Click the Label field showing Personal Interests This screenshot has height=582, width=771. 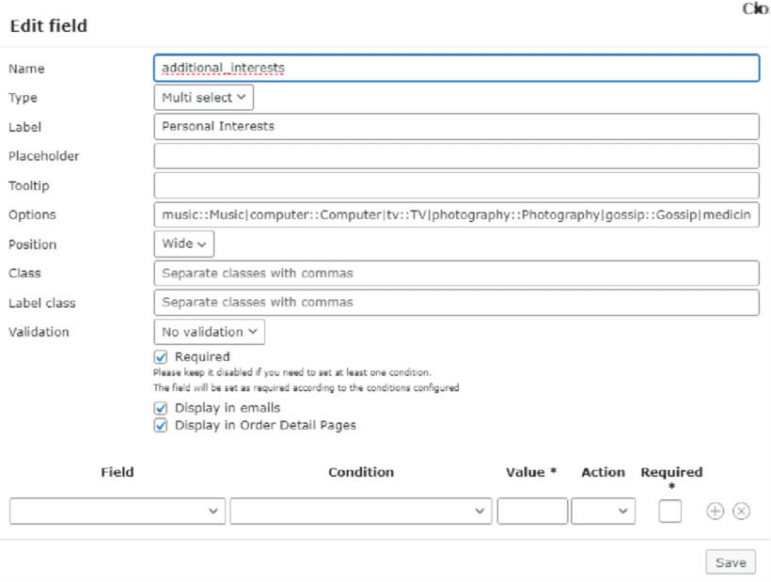458,126
